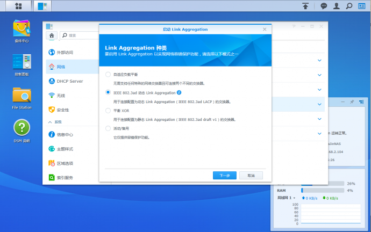This screenshot has height=232, width=371.
Task: Close the Link Aggregation dialog
Action: (x=265, y=30)
